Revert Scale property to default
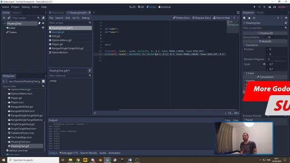Image resolution: width=290 pixels, height=163 pixels. click(264, 64)
